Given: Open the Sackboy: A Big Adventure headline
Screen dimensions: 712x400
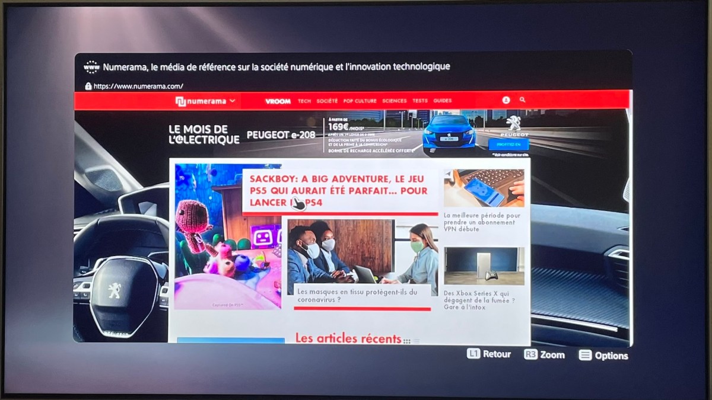Looking at the screenshot, I should [338, 190].
